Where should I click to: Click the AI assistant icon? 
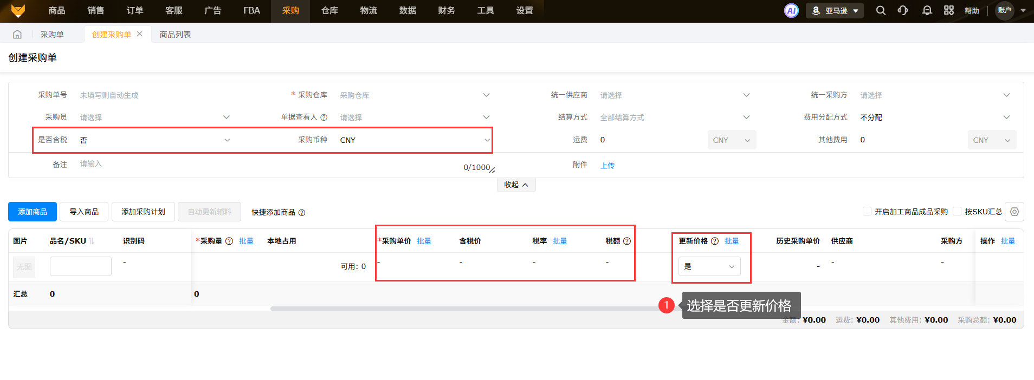tap(791, 11)
